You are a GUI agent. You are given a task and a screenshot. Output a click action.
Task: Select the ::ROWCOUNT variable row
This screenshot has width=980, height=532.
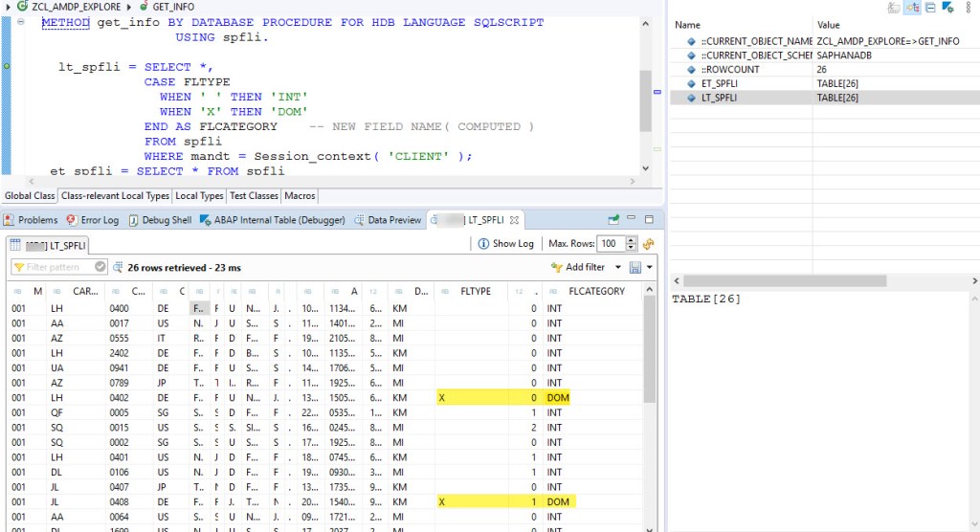click(x=825, y=70)
